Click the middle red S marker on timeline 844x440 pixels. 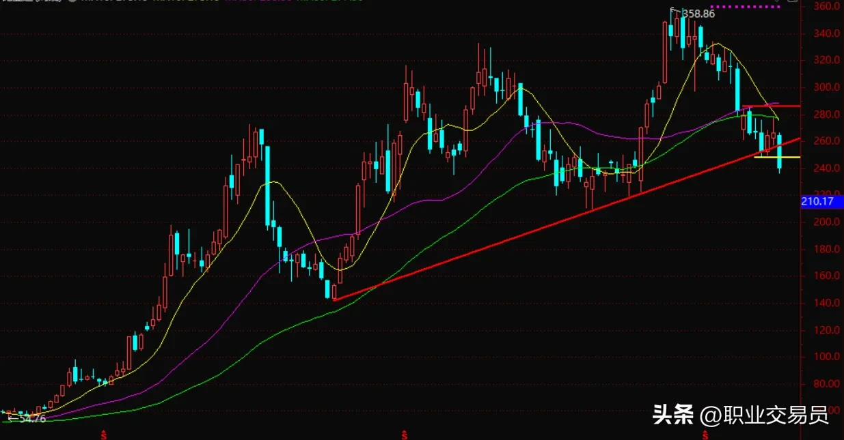(x=404, y=434)
